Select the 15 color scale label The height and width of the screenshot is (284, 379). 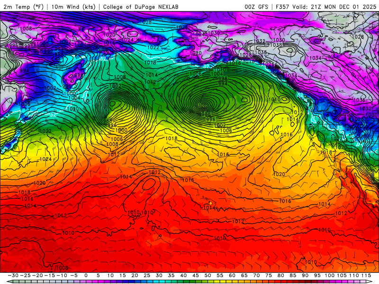click(123, 275)
